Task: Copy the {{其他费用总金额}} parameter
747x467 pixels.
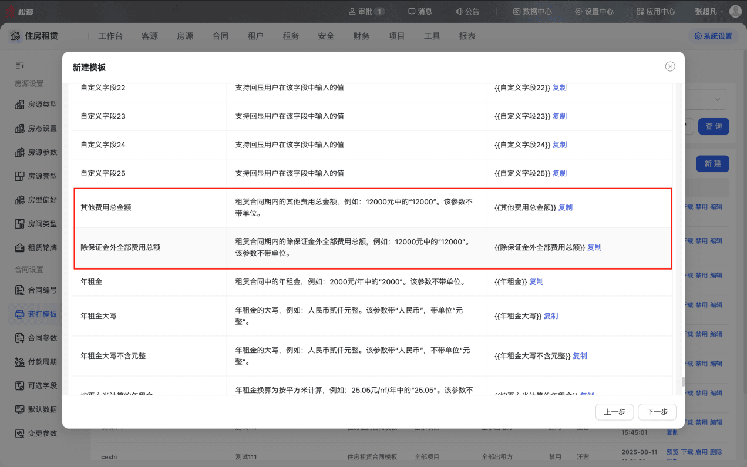Action: (566, 207)
